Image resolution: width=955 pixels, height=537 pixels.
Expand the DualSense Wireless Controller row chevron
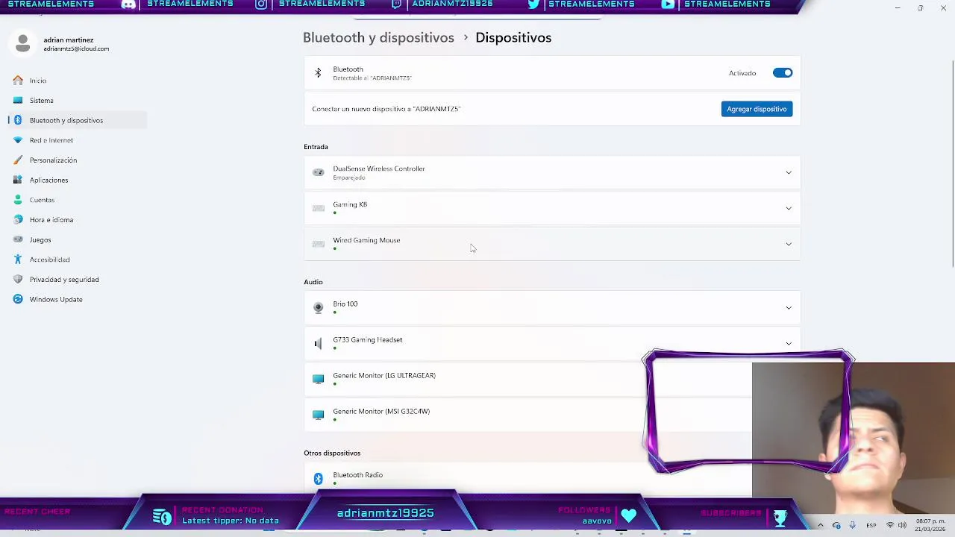tap(789, 172)
